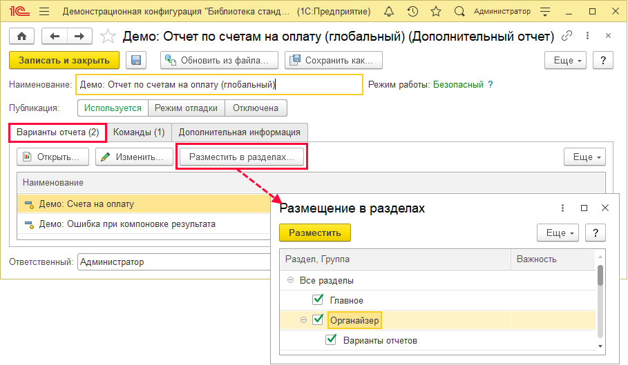The image size is (628, 365).
Task: Select row Демо: Счета на оплату
Action: pos(144,204)
